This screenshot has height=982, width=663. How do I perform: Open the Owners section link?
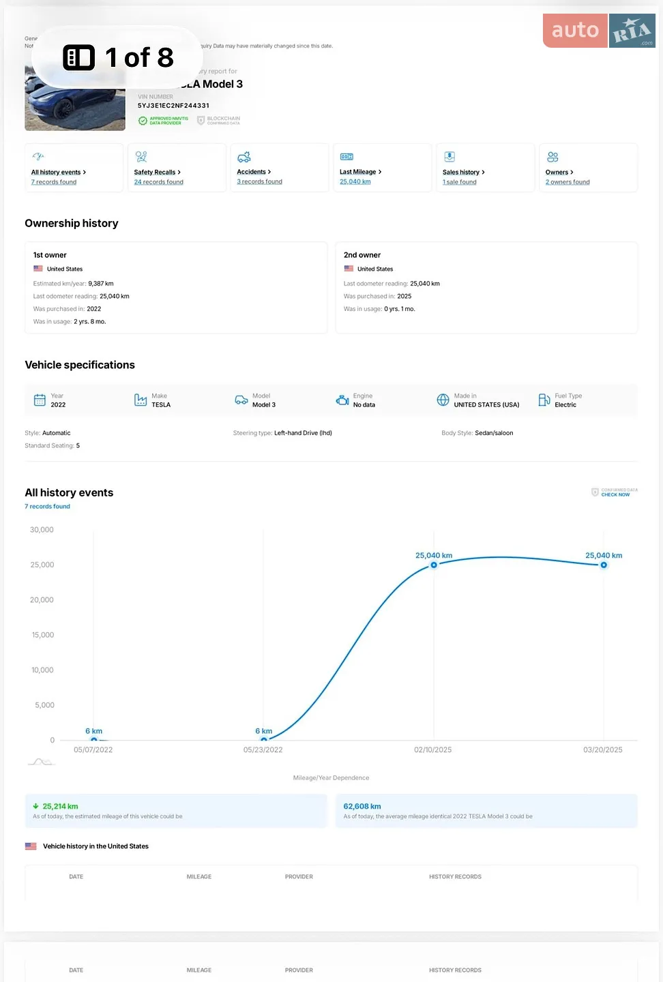coord(559,173)
